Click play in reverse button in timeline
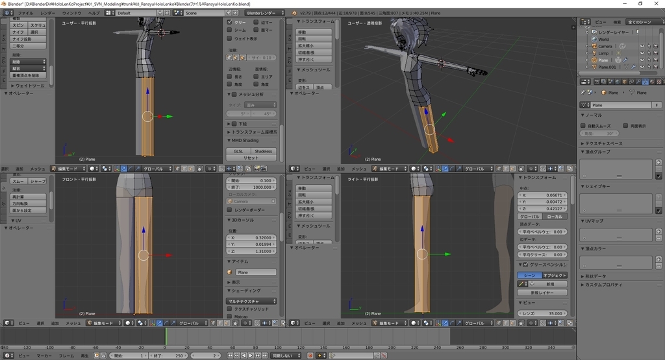The image size is (665, 360). 244,355
